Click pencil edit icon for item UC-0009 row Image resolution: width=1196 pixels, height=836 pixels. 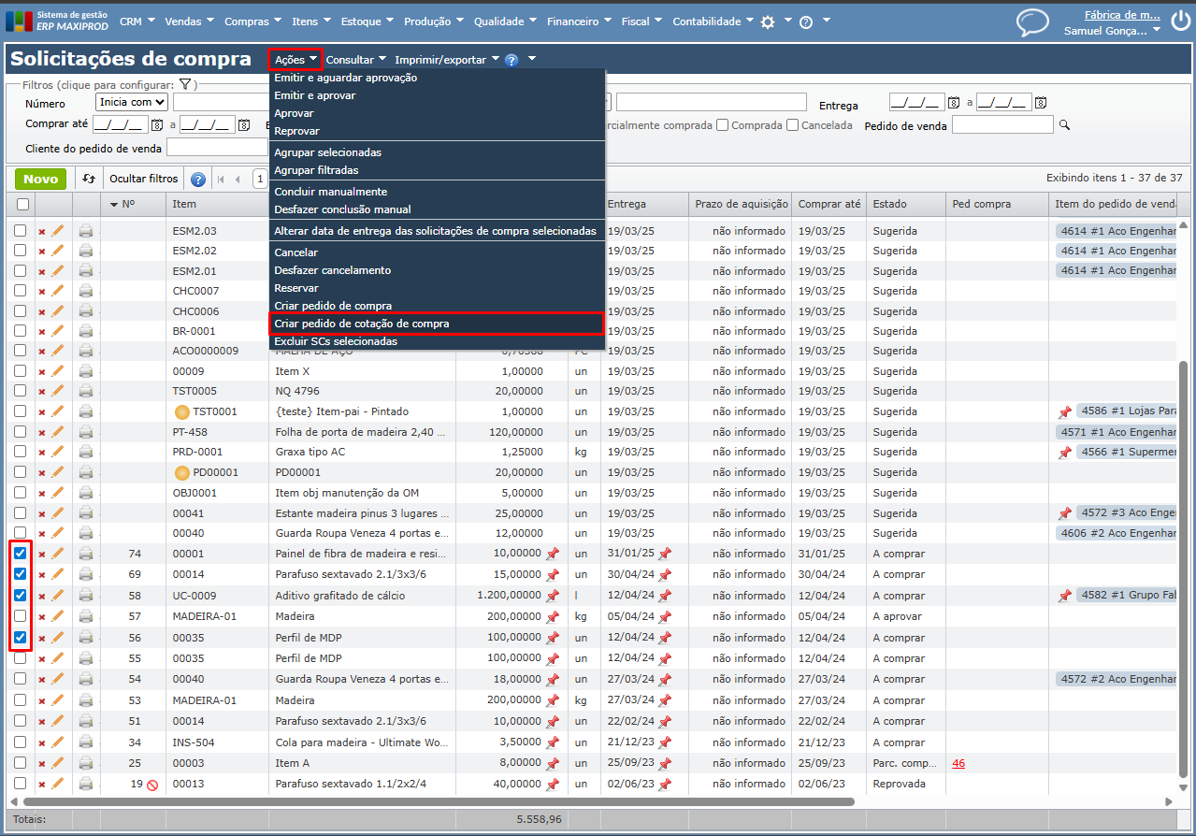(58, 595)
